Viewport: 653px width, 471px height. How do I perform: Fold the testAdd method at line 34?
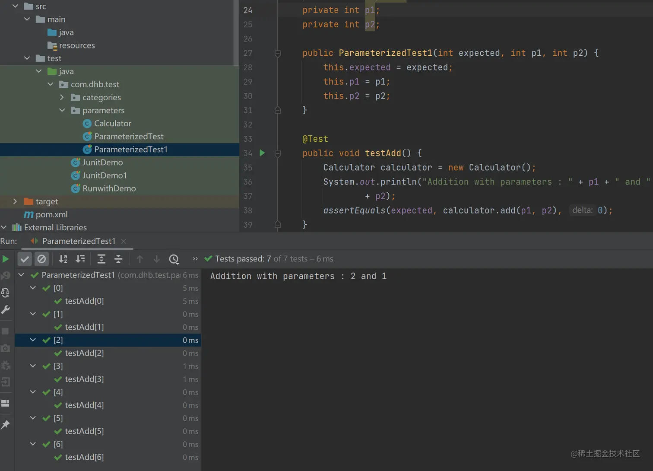(278, 153)
